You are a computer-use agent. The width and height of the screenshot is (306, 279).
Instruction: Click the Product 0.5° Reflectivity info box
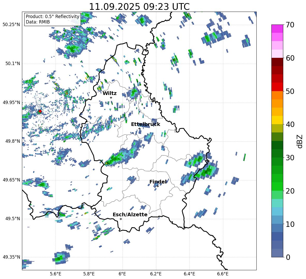pyautogui.click(x=52, y=19)
